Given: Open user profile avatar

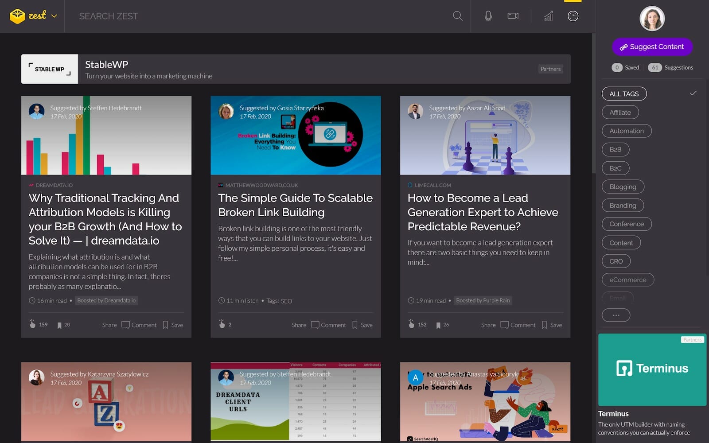Looking at the screenshot, I should 652,19.
